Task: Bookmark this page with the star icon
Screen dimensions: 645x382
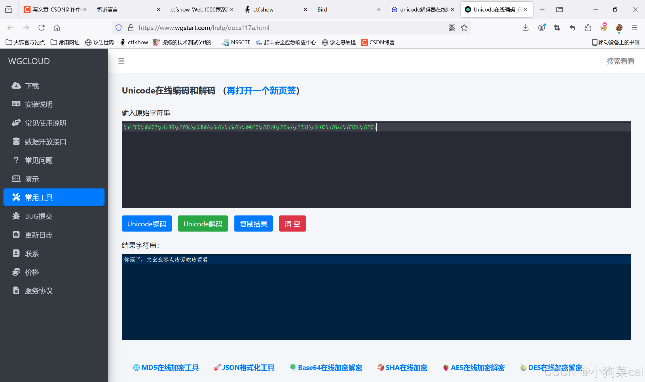Action: pyautogui.click(x=464, y=28)
